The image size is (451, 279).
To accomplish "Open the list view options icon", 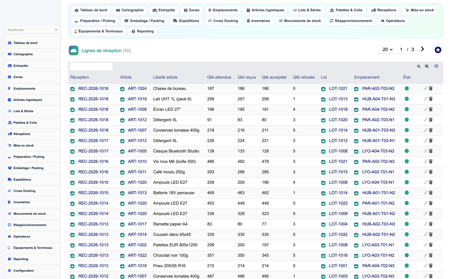I will click(436, 66).
